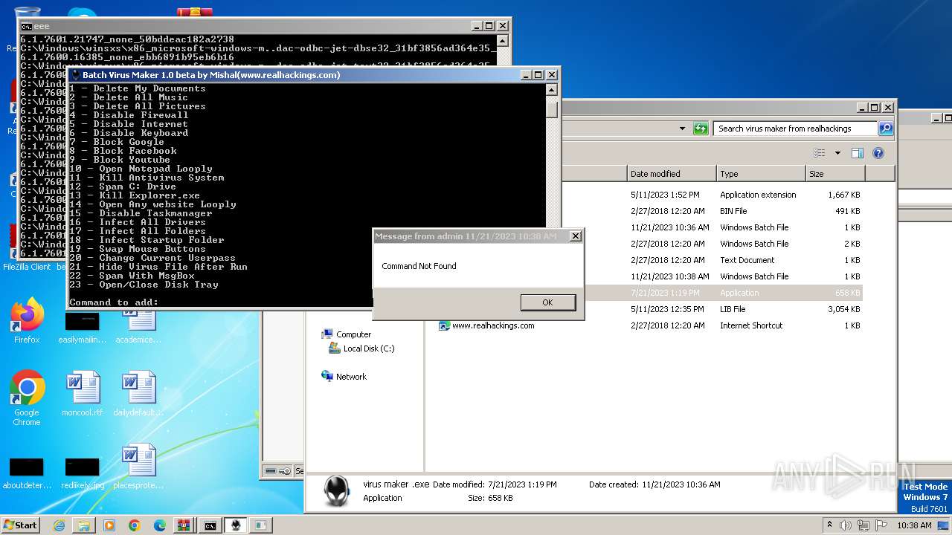Screen dimensions: 952x535
Task: Open the moncool.rtf desktop file
Action: click(x=83, y=394)
